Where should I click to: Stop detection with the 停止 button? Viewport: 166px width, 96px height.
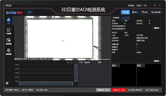pos(135,12)
